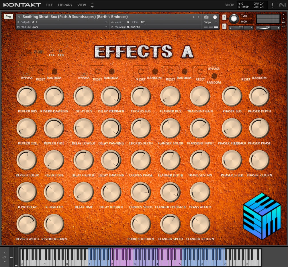The height and width of the screenshot is (267, 288).
Task: Click the reverb section Random dice icon
Action: 54,71
